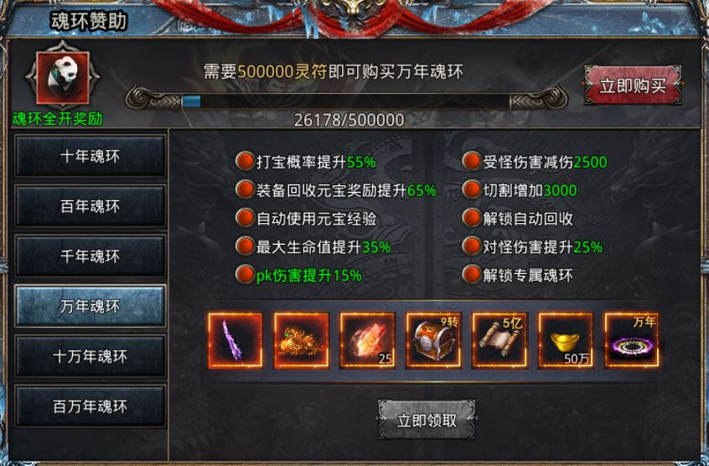Click the orb beside 解锁专属魂环
Screen dimensions: 709x466
pyautogui.click(x=471, y=275)
